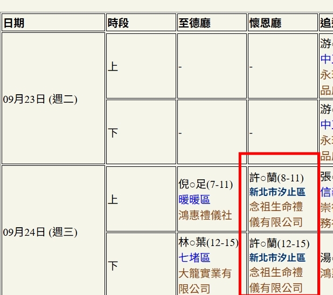The image size is (333, 295).
Task: Select the 許○蘭(12-15) booking entry
Action: click(x=279, y=243)
